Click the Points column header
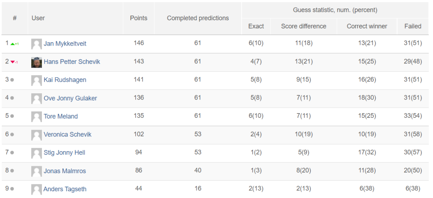This screenshot has width=433, height=198. coord(139,18)
